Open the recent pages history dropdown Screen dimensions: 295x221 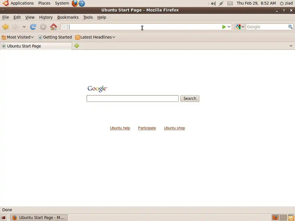tap(24, 27)
